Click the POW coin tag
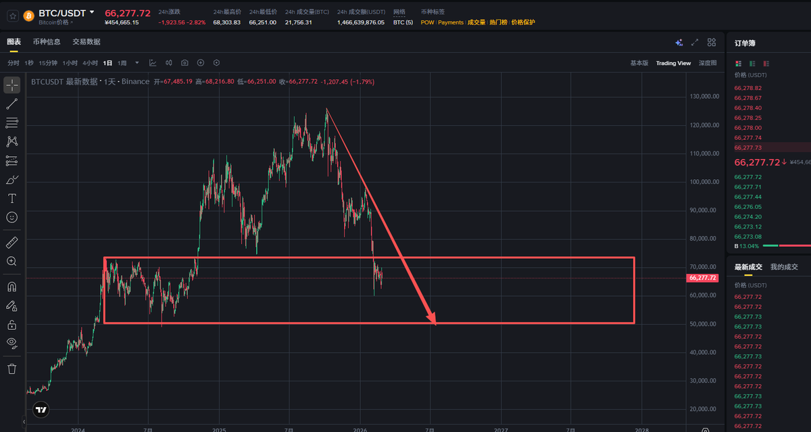The image size is (811, 432). tap(427, 22)
